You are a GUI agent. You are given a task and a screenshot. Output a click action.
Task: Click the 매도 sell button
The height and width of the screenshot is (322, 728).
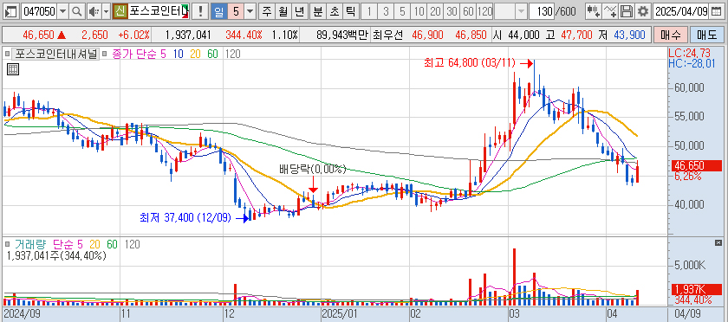point(706,35)
